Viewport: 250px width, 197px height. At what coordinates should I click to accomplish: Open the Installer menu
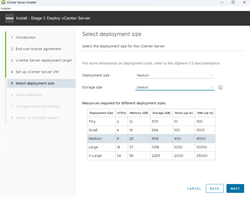[6, 8]
